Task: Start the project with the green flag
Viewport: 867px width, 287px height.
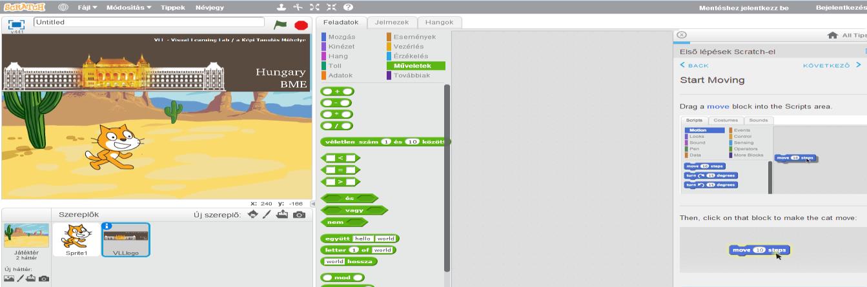Action: 280,25
